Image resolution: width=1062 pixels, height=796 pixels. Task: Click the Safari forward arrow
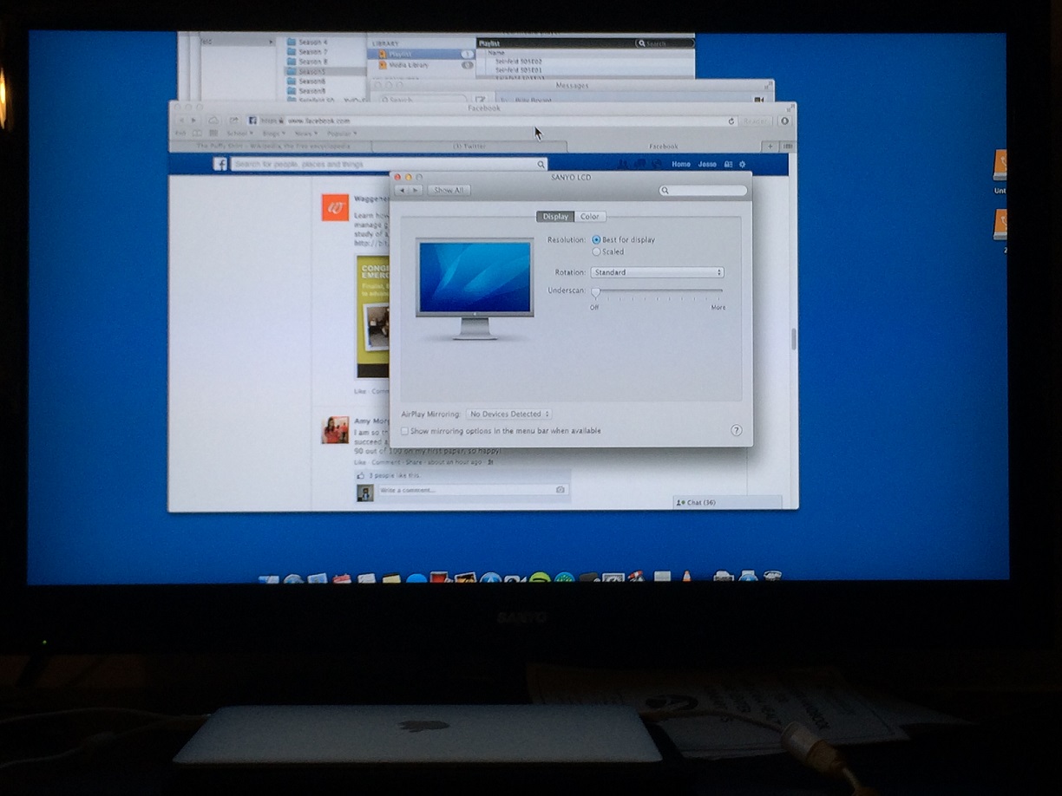[x=193, y=121]
